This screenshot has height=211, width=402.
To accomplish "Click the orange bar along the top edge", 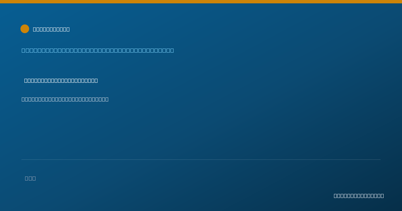I will pos(201,2).
